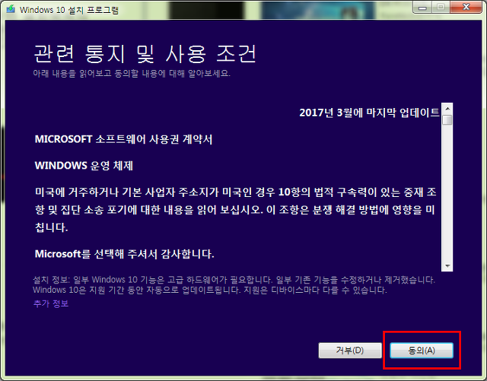The image size is (487, 381).
Task: Open the 추가 정보 link
Action: point(51,303)
